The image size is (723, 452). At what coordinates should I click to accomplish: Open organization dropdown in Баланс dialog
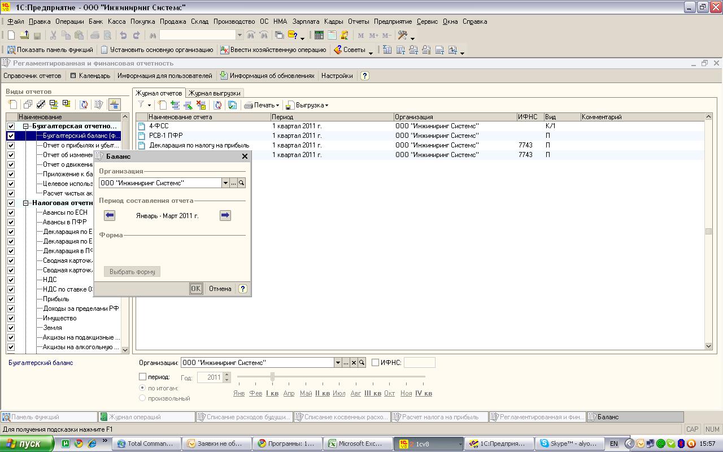[225, 183]
